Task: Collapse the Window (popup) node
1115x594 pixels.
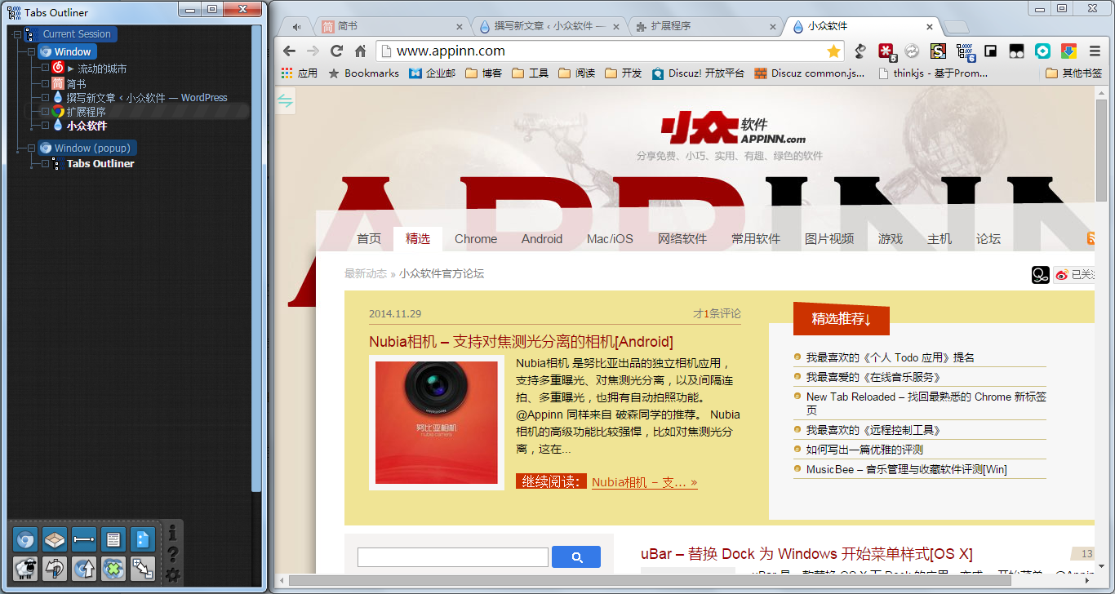Action: click(31, 148)
